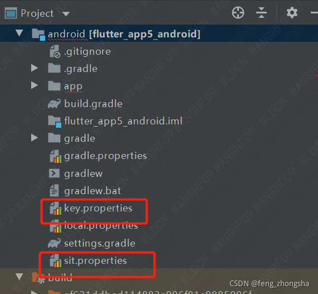Open the Project panel settings gear
The height and width of the screenshot is (294, 318).
[292, 13]
